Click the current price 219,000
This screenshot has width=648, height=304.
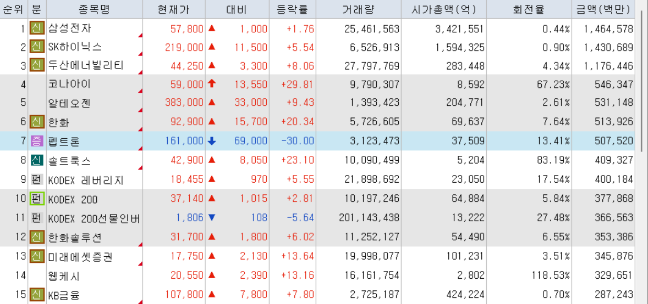(184, 47)
